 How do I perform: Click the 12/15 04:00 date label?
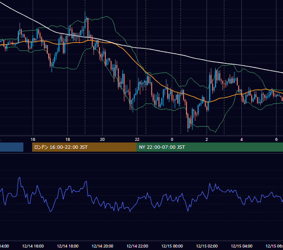pos(242,246)
